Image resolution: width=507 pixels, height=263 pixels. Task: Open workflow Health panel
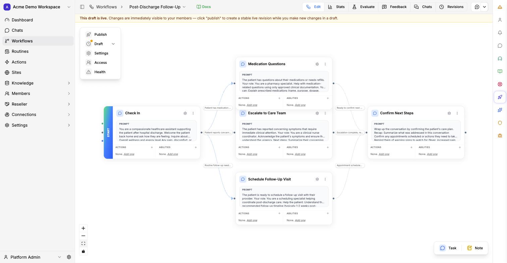pyautogui.click(x=100, y=72)
